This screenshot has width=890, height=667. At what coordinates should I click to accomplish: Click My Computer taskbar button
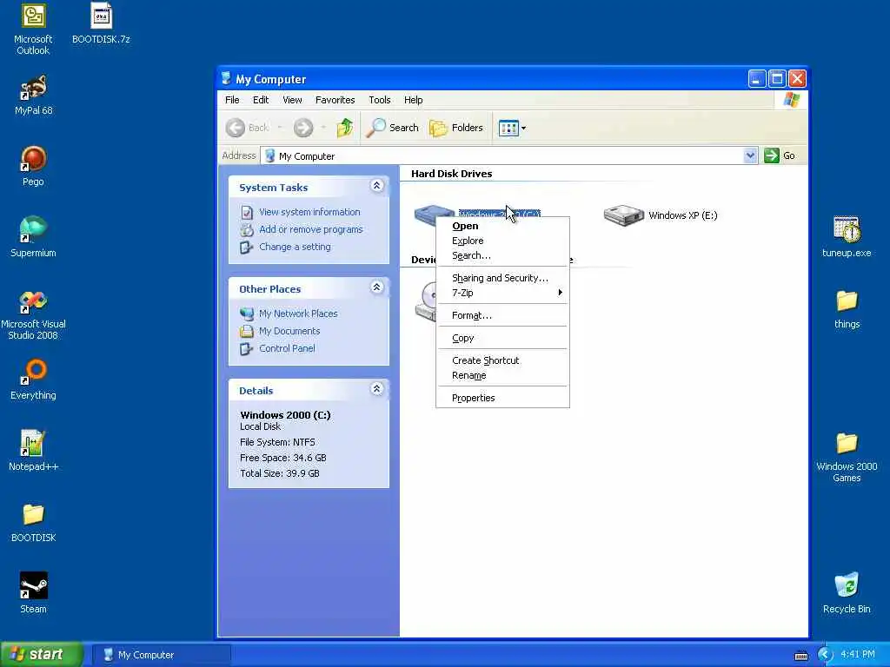pos(161,655)
